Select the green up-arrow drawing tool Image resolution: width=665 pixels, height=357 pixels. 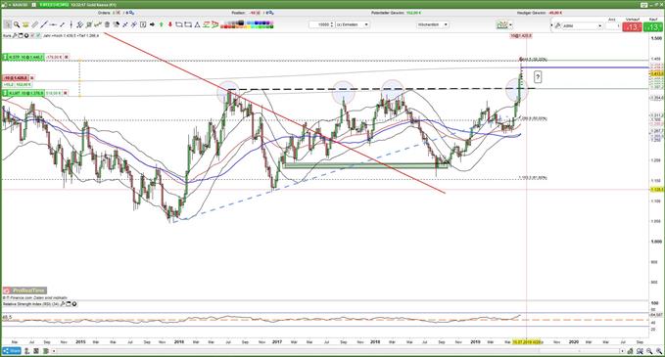162,24
